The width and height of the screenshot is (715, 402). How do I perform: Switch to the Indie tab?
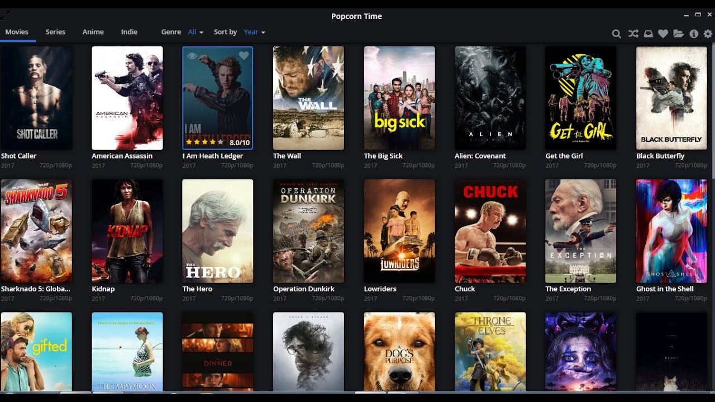pos(129,32)
